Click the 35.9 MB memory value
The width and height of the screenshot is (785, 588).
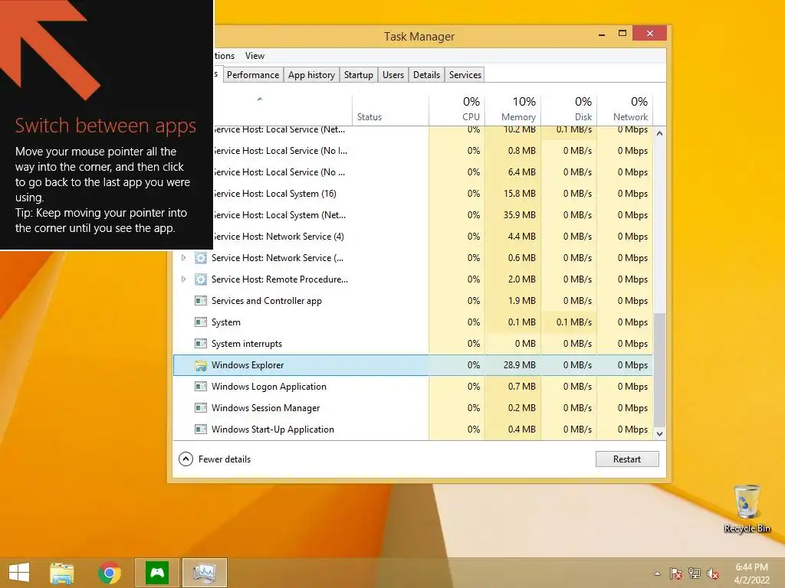point(519,215)
